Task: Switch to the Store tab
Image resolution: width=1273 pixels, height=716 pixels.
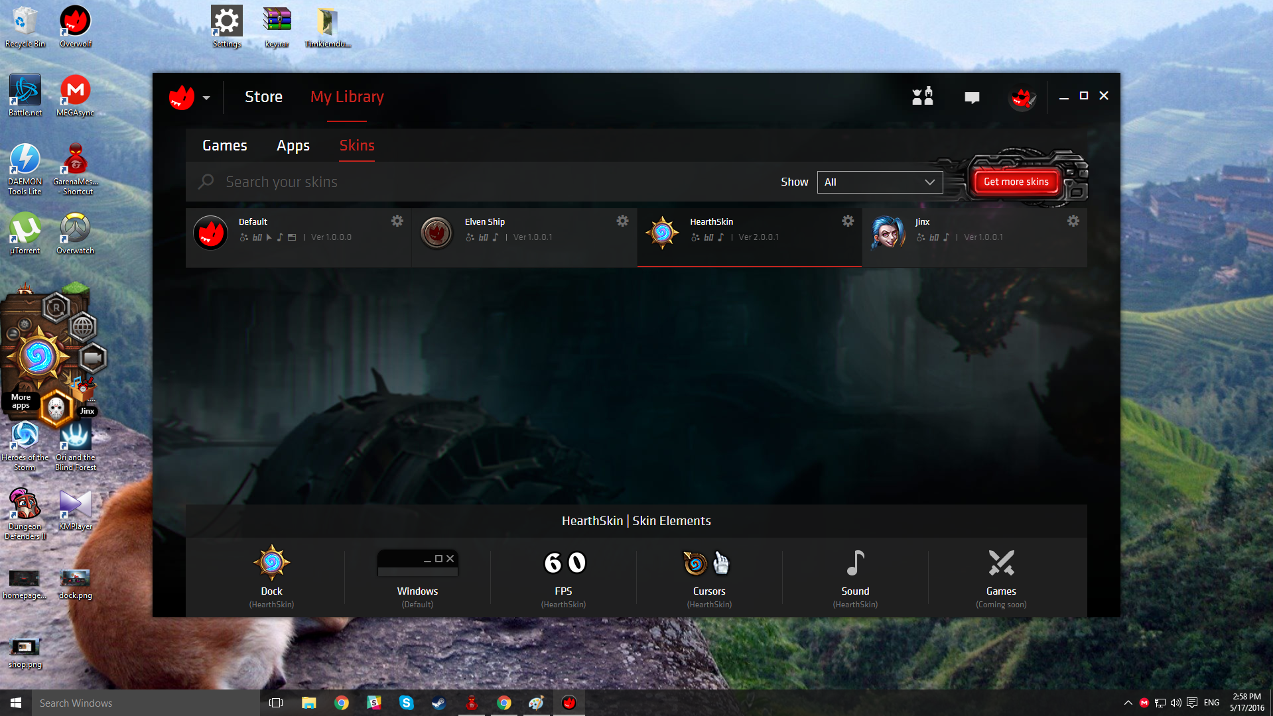Action: click(263, 97)
